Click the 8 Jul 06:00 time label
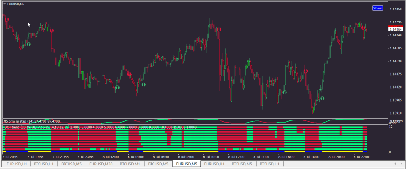The width and height of the screenshot is (406, 169). [161, 157]
